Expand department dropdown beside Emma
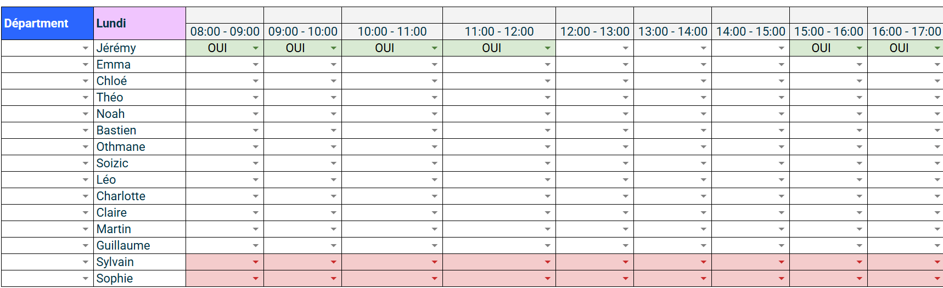This screenshot has width=943, height=288. point(85,65)
